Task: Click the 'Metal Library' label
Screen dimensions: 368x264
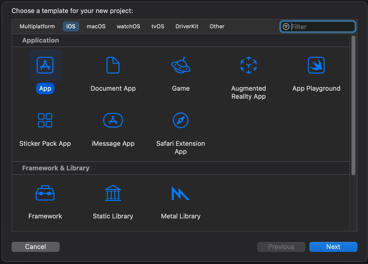Action: point(181,216)
